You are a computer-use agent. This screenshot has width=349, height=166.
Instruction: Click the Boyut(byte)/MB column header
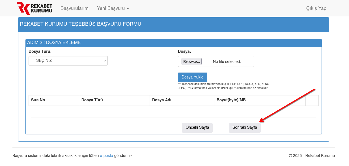(231, 100)
